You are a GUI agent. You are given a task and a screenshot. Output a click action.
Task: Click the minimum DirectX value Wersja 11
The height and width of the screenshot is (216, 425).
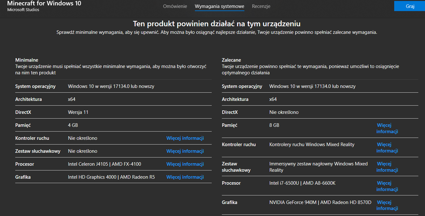point(78,112)
